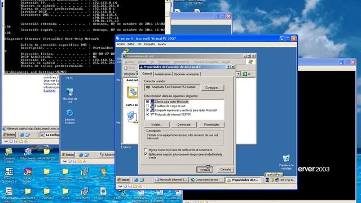Click Inicio start button in server3 VM
Image resolution: width=361 pixels, height=203 pixels.
pos(124,180)
